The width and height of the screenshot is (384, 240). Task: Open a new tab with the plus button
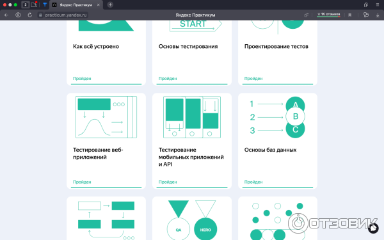(110, 4)
